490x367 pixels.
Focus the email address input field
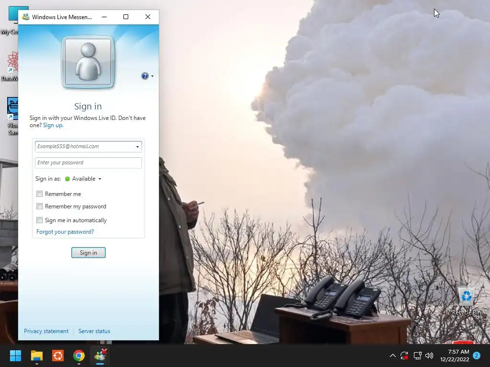(89, 146)
